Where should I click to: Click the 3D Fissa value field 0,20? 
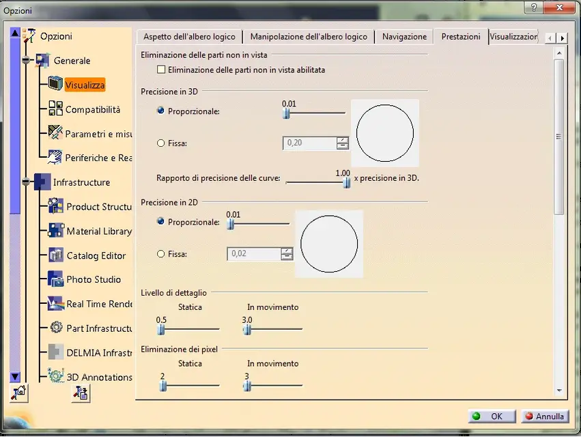pos(310,143)
